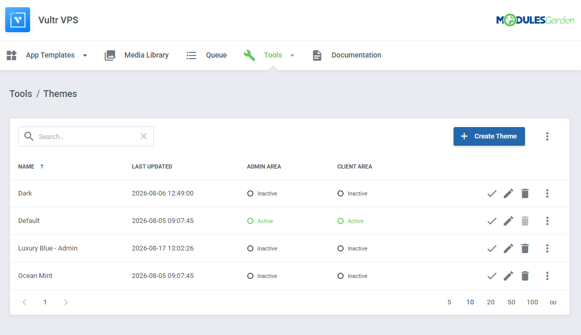Sort by Admin Area column header
581x335 pixels.
264,166
